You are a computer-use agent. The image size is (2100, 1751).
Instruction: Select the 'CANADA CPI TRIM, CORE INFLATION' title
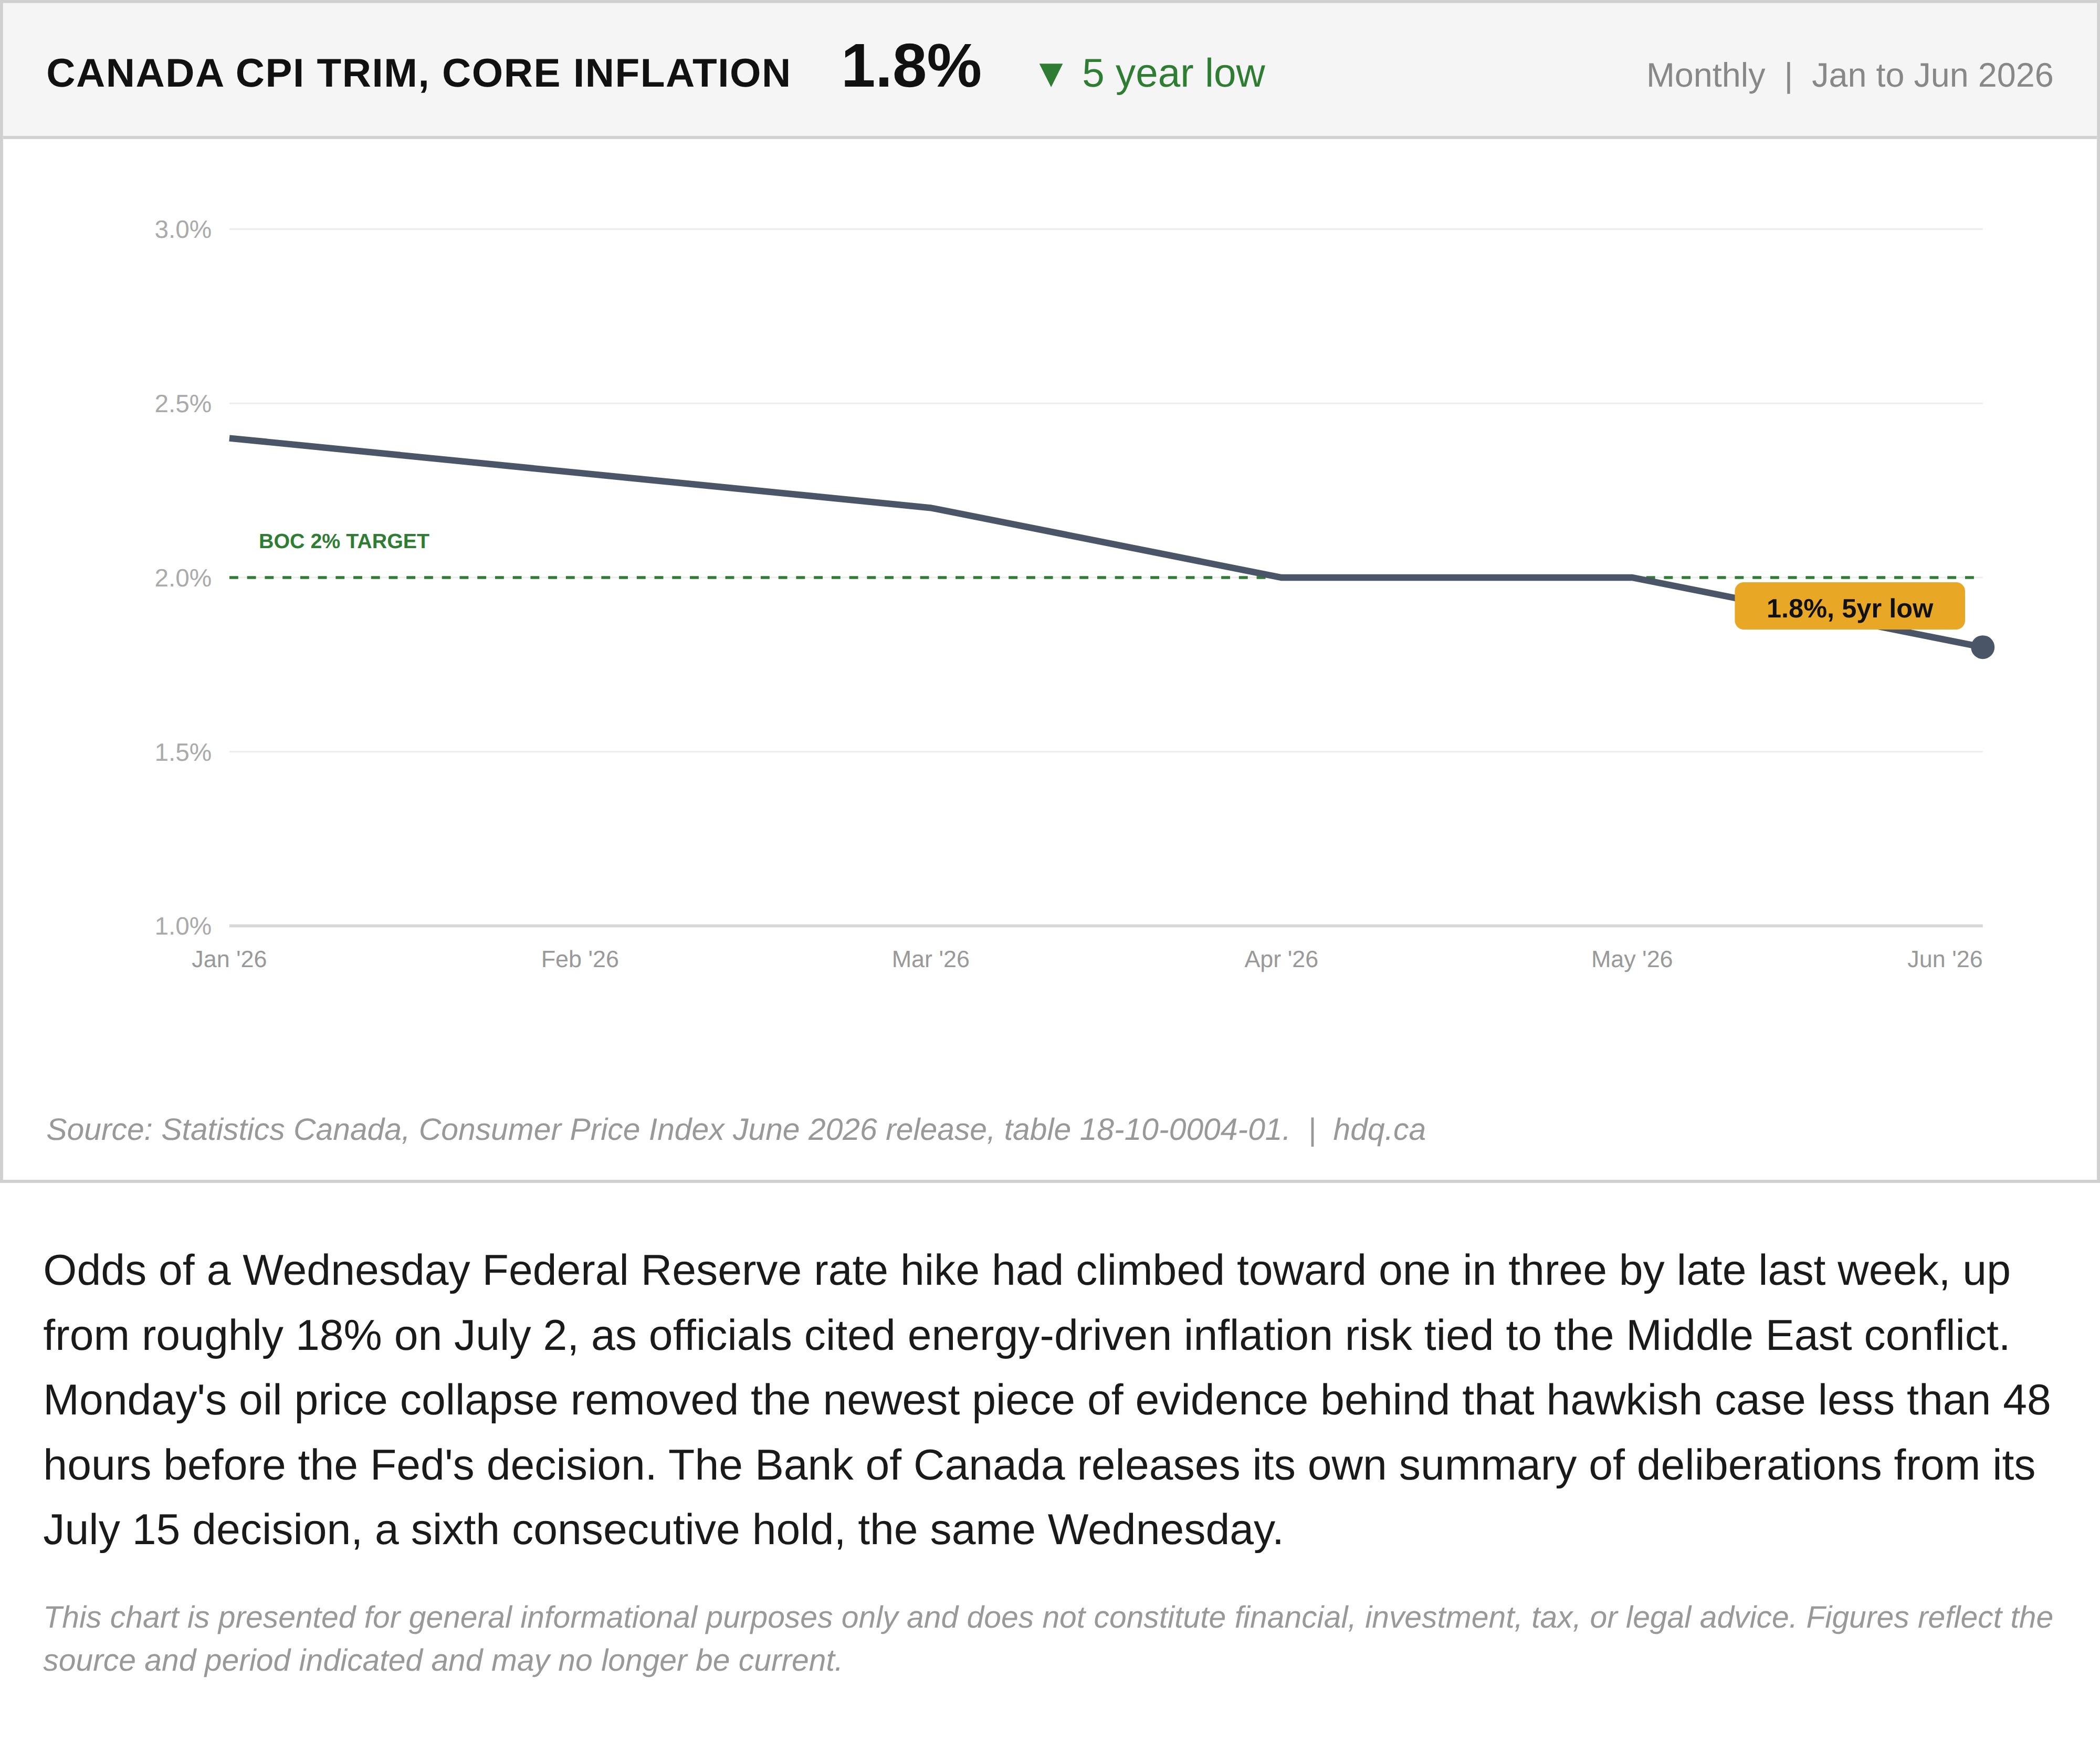pyautogui.click(x=418, y=73)
